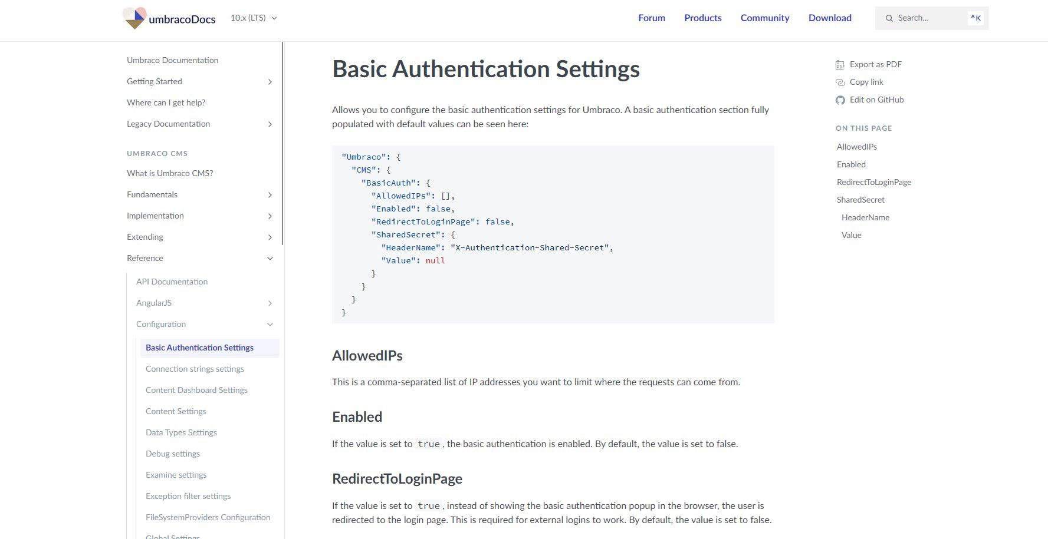Click the AllowedIPs section heading

(367, 356)
